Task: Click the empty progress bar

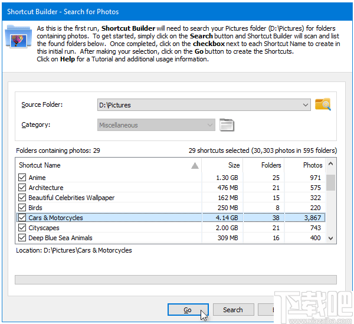Action: pyautogui.click(x=176, y=280)
